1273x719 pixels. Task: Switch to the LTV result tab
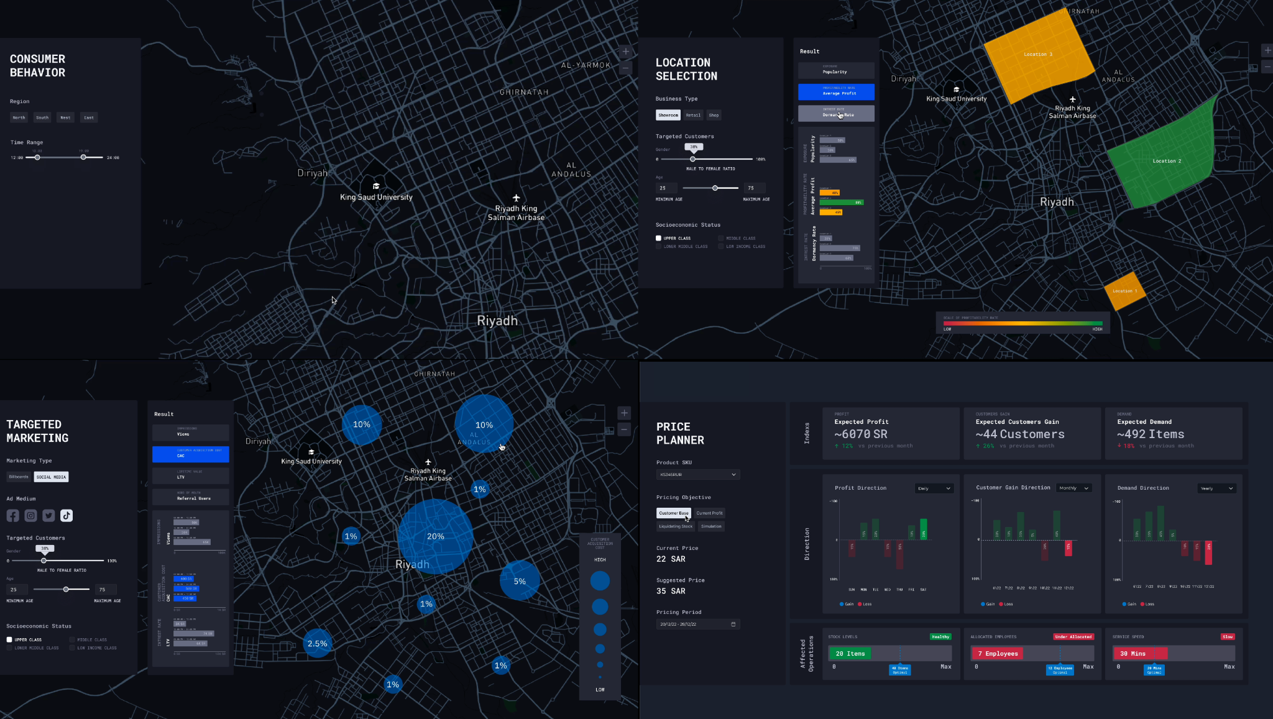tap(190, 475)
